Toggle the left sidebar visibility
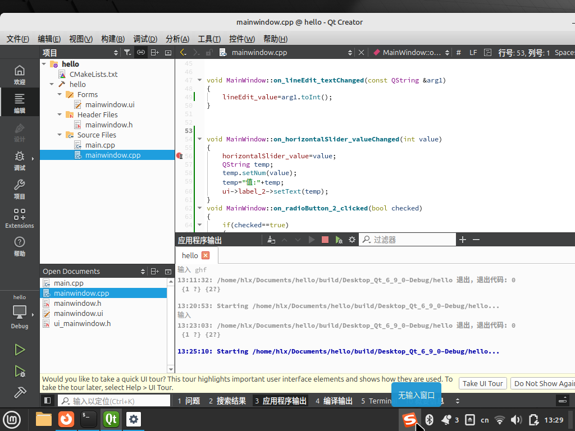 (x=47, y=401)
